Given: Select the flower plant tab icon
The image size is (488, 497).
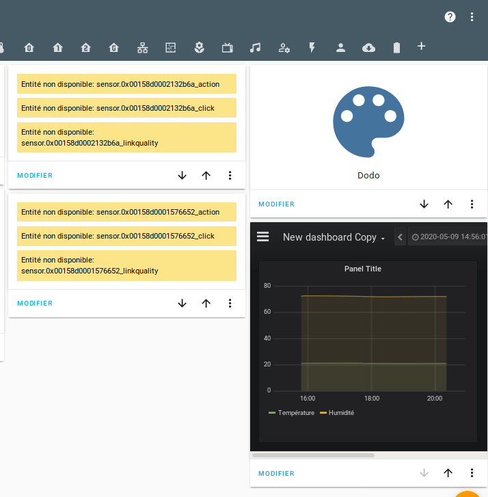Looking at the screenshot, I should coord(199,47).
